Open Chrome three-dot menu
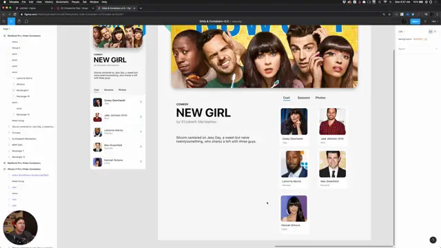 click(438, 14)
